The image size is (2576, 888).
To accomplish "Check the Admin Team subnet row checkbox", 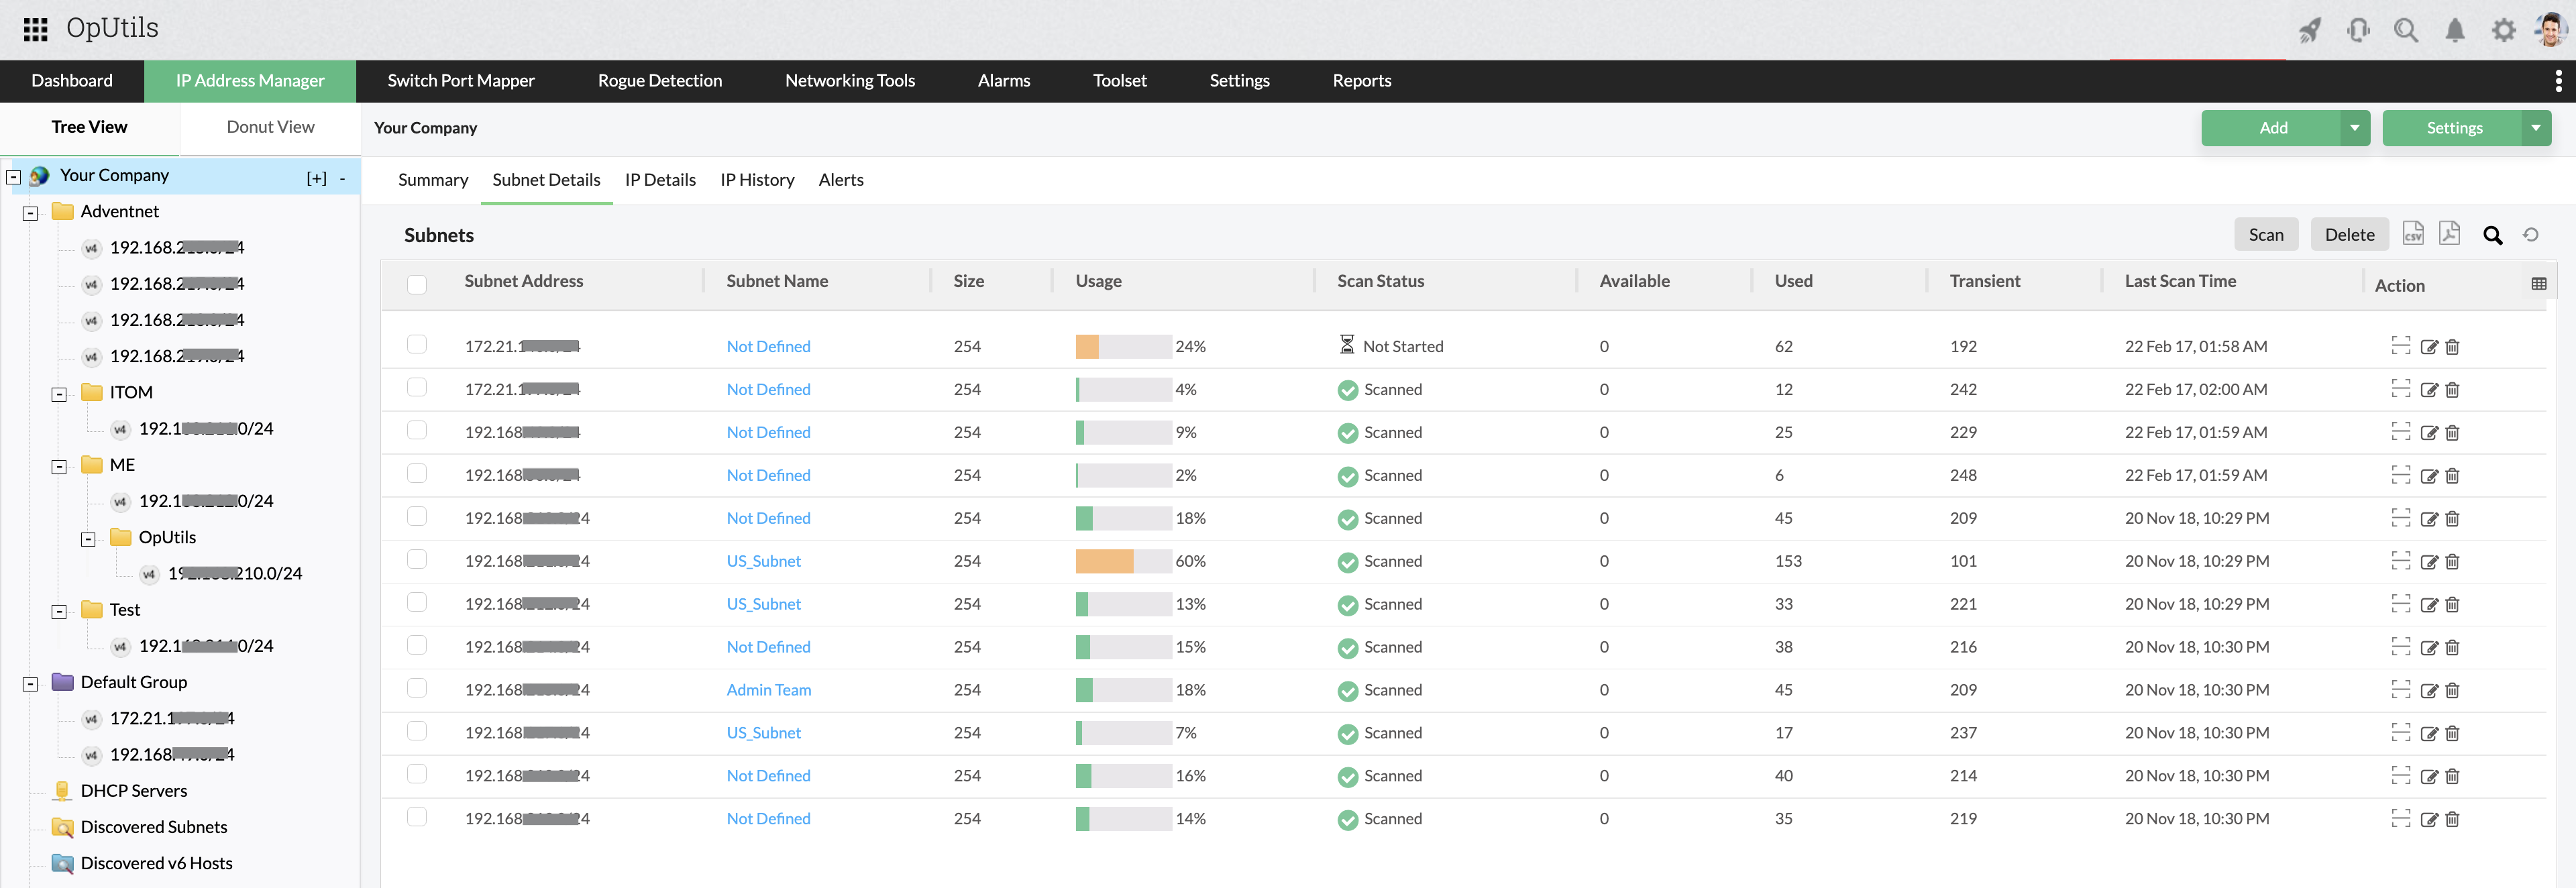I will pos(417,688).
